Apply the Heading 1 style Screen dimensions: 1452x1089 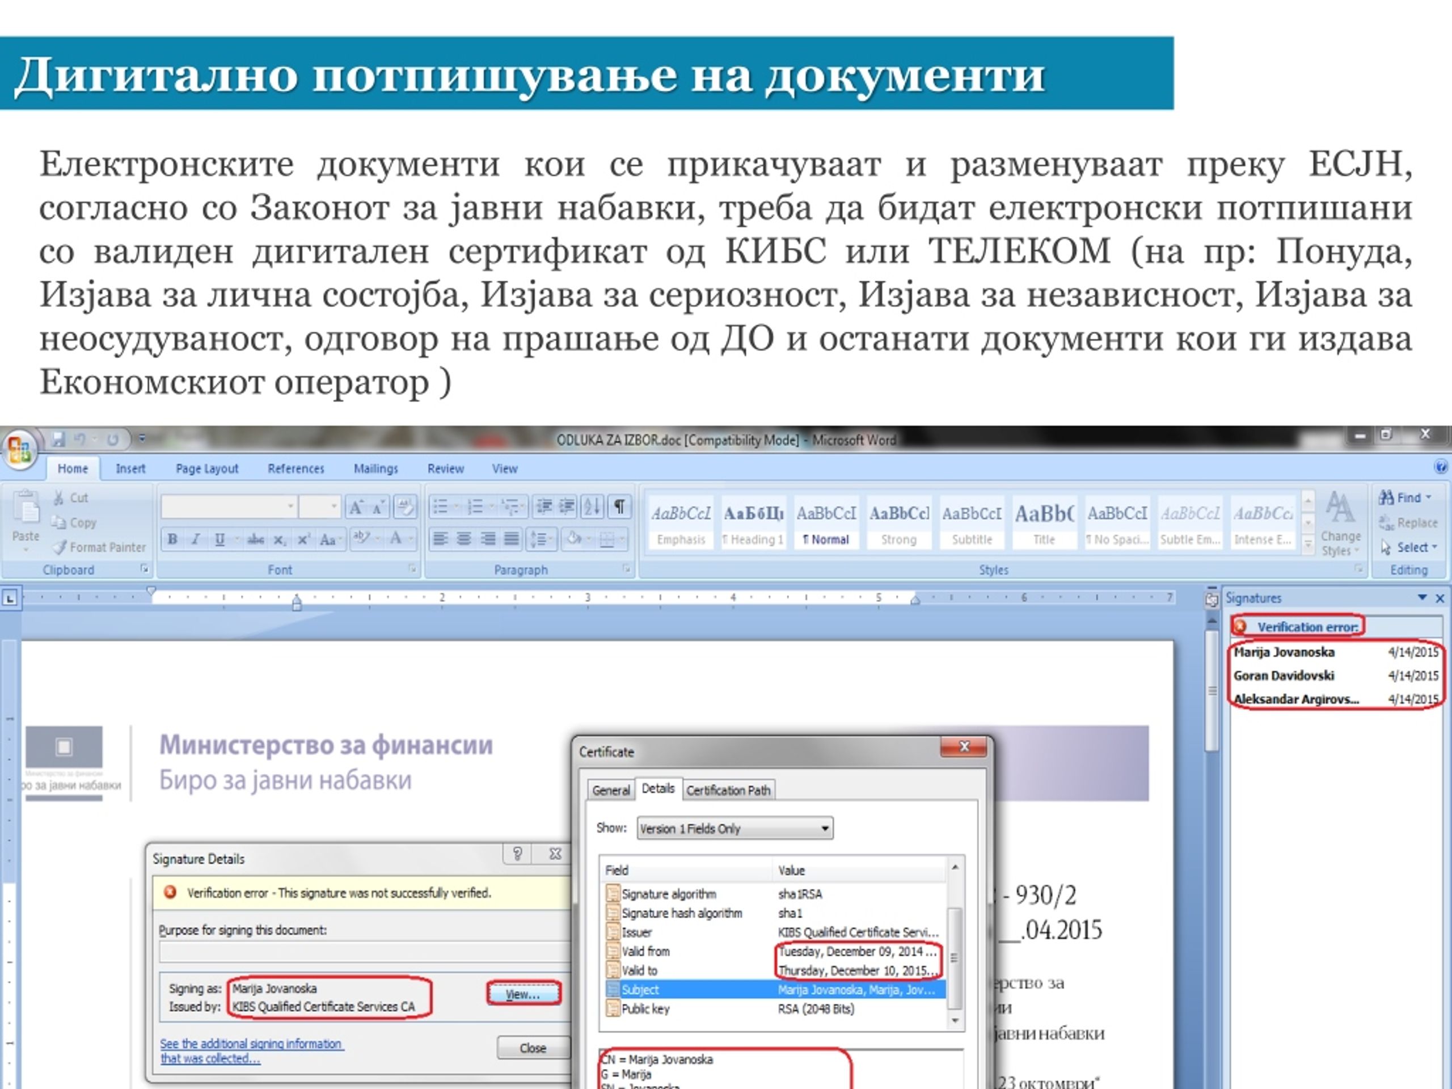point(753,523)
